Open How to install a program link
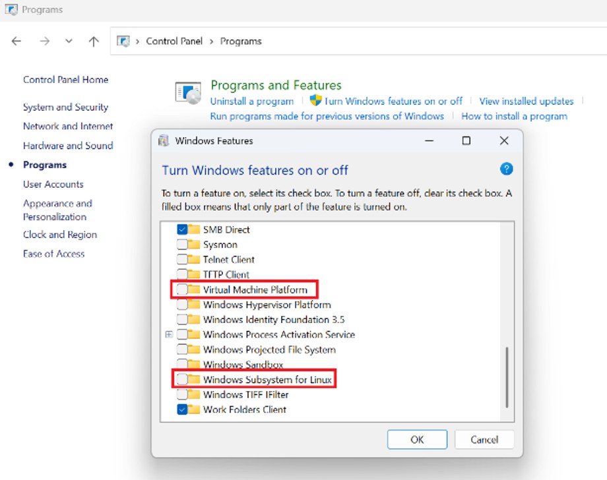 [514, 117]
